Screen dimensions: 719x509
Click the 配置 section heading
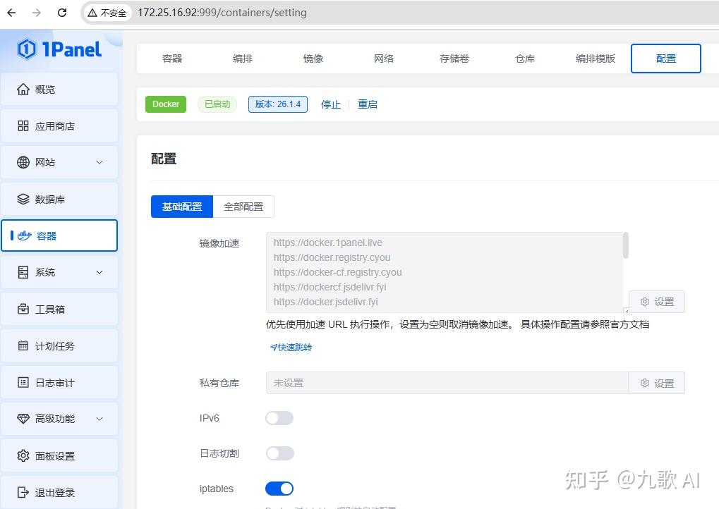(x=164, y=159)
